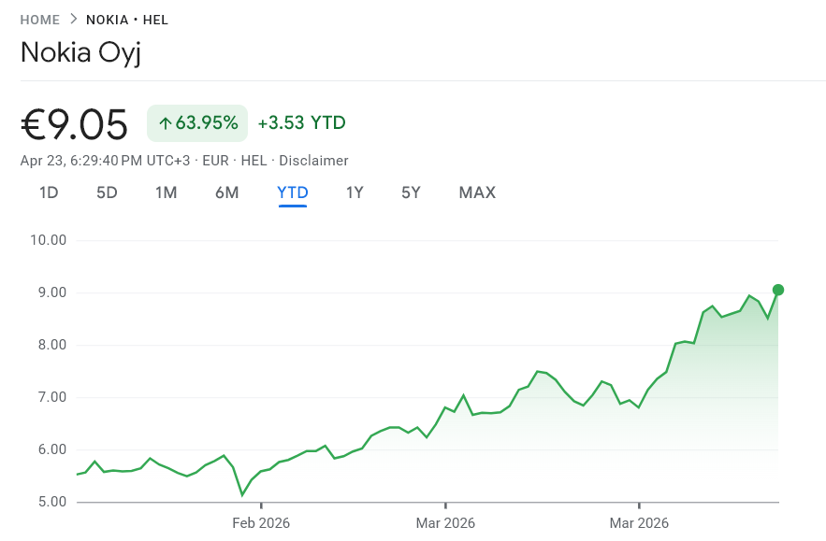Click the green upward arrow in percentage badge
Image resolution: width=826 pixels, height=541 pixels.
[x=164, y=122]
